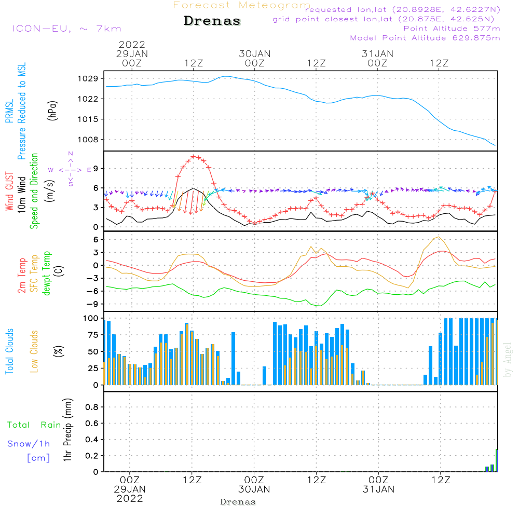Screen dimensions: 519x519
Task: Click the 'SFC Temp' legend label
Action: [x=34, y=274]
